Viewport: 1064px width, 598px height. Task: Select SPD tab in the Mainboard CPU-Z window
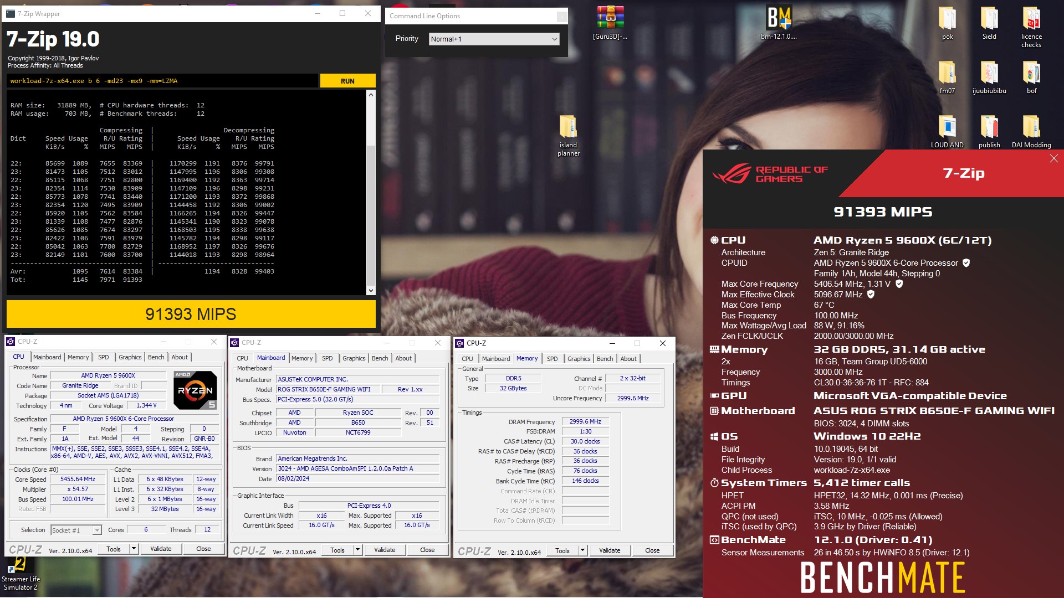click(x=328, y=358)
